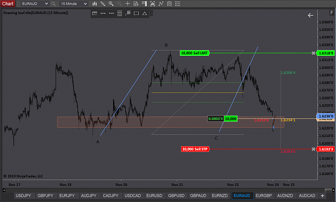
Task: Switch to the USDCAD tab
Action: 133,196
